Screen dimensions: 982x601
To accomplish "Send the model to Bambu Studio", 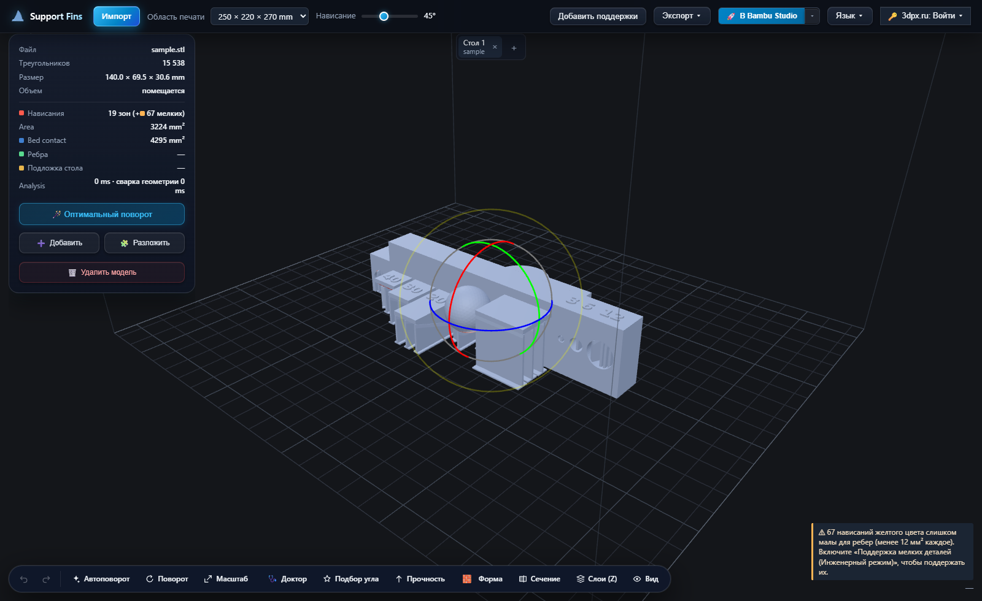I will coord(762,16).
